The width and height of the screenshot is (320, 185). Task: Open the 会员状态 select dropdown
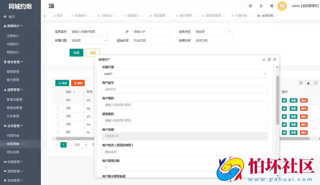(x=213, y=32)
